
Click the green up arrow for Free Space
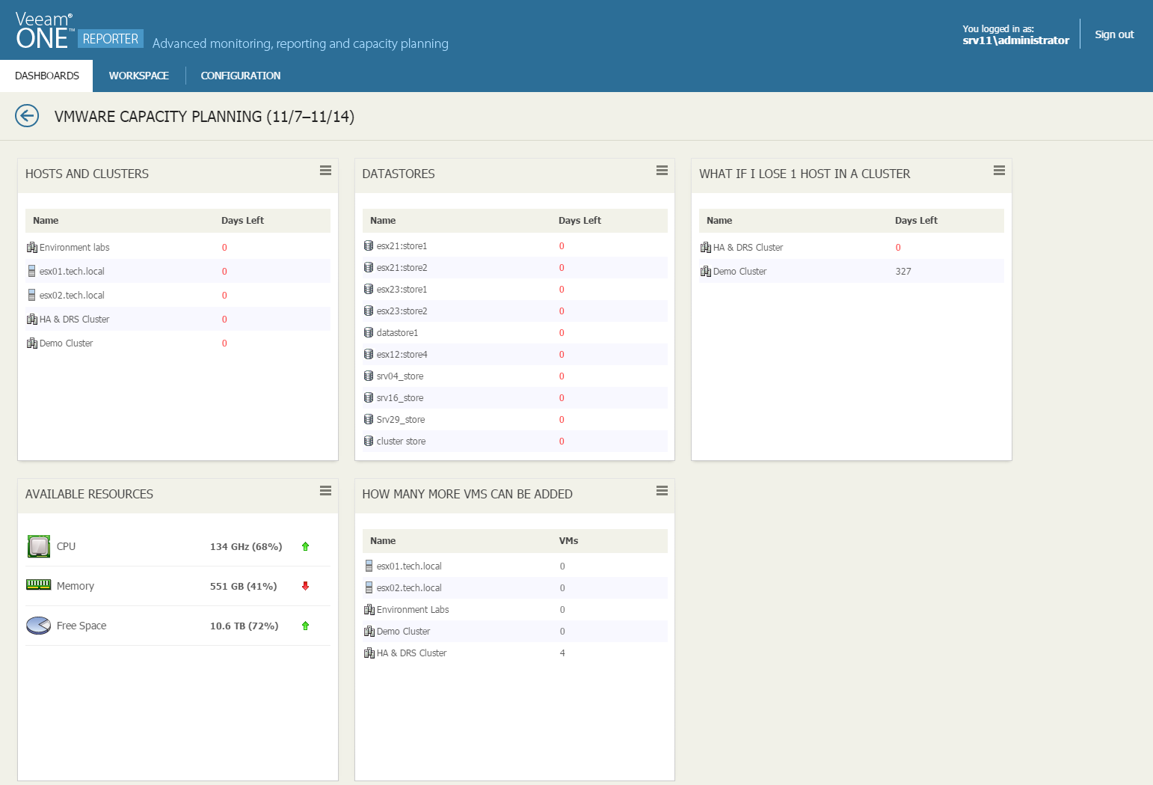click(305, 626)
